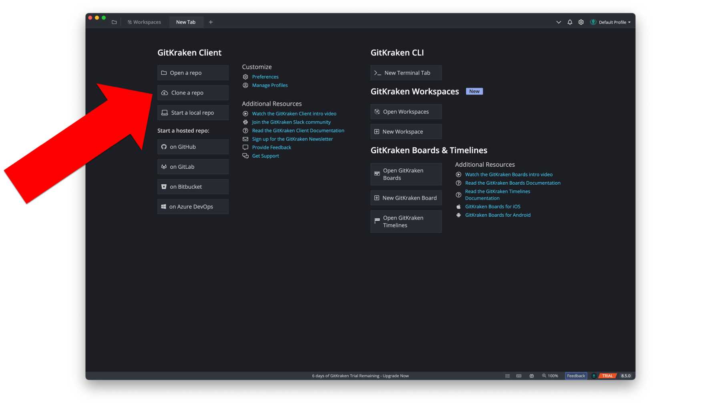The image size is (721, 405).
Task: Click the question icon beside Client Documentation
Action: [245, 131]
